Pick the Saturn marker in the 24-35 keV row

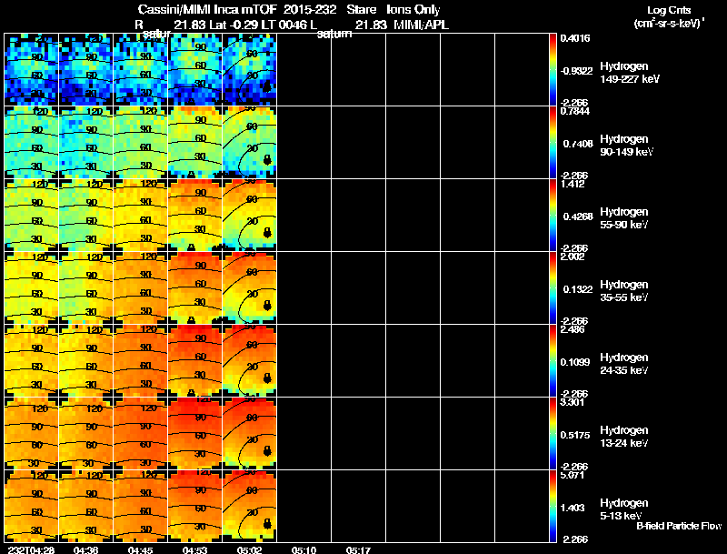(x=267, y=378)
